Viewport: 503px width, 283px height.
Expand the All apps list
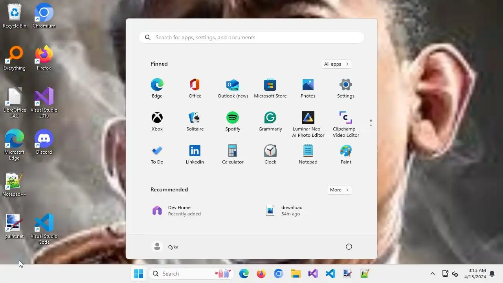click(336, 64)
